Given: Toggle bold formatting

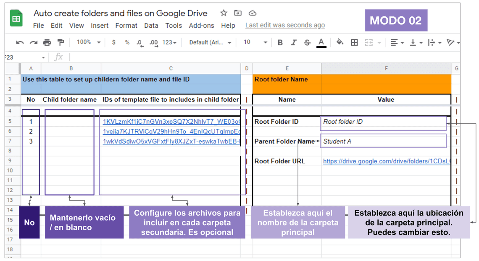Looking at the screenshot, I should point(280,42).
